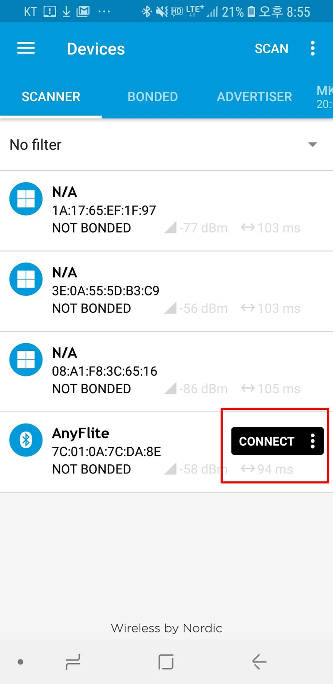Image resolution: width=333 pixels, height=684 pixels.
Task: Tap the Windows icon for 08:A1:F8:3C:65:16
Action: pyautogui.click(x=26, y=359)
